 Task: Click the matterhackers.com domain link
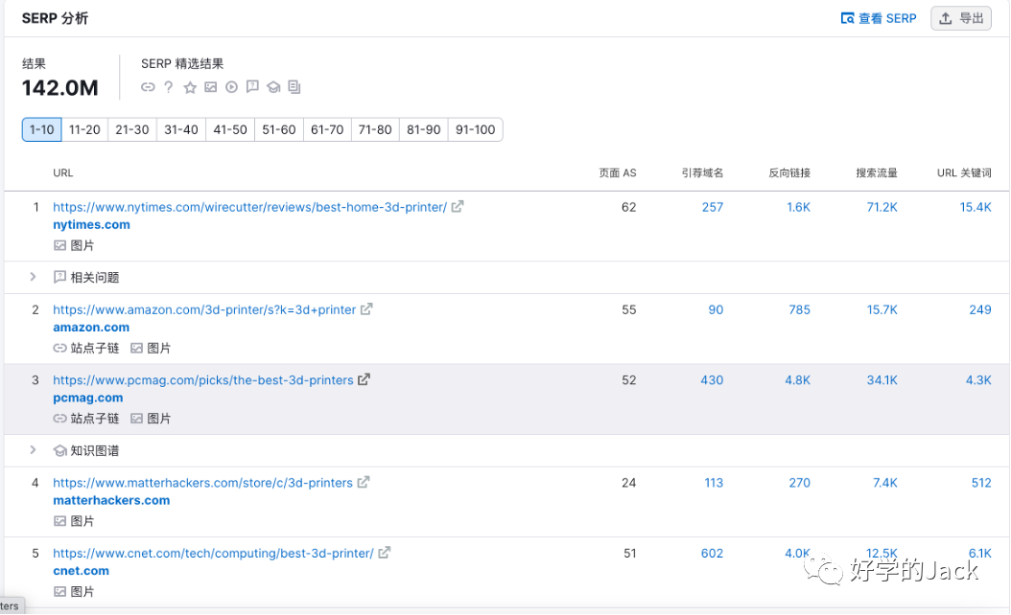(111, 500)
